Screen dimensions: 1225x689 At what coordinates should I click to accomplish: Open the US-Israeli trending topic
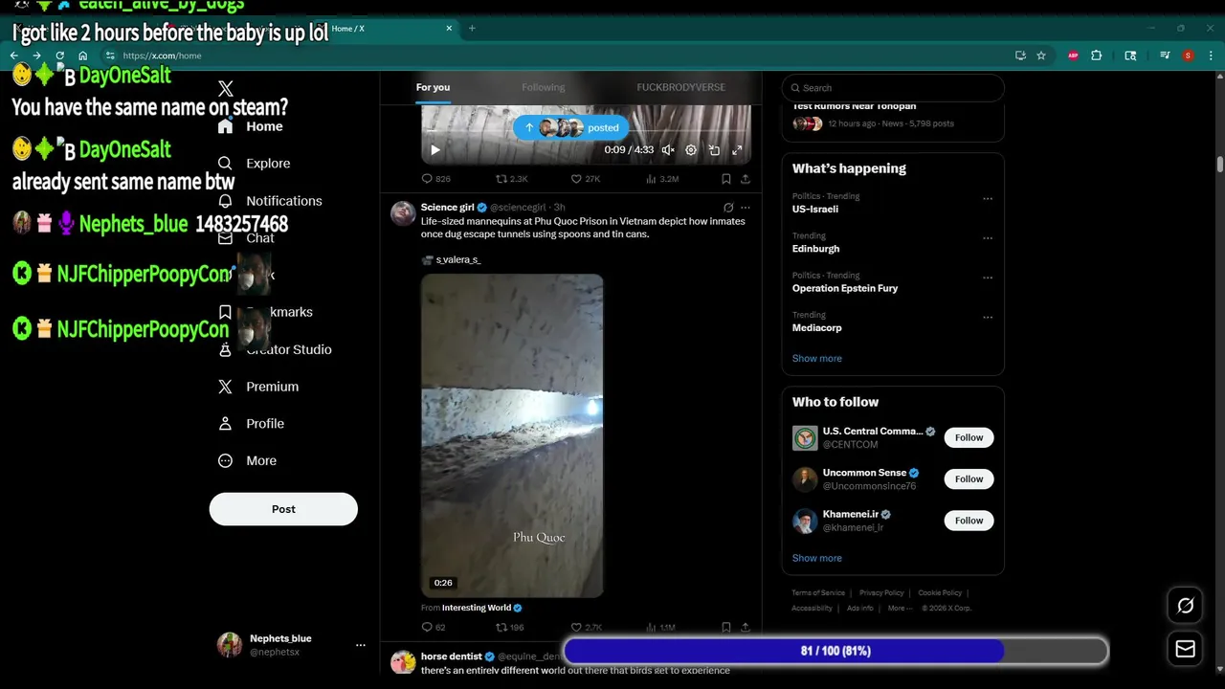(815, 209)
